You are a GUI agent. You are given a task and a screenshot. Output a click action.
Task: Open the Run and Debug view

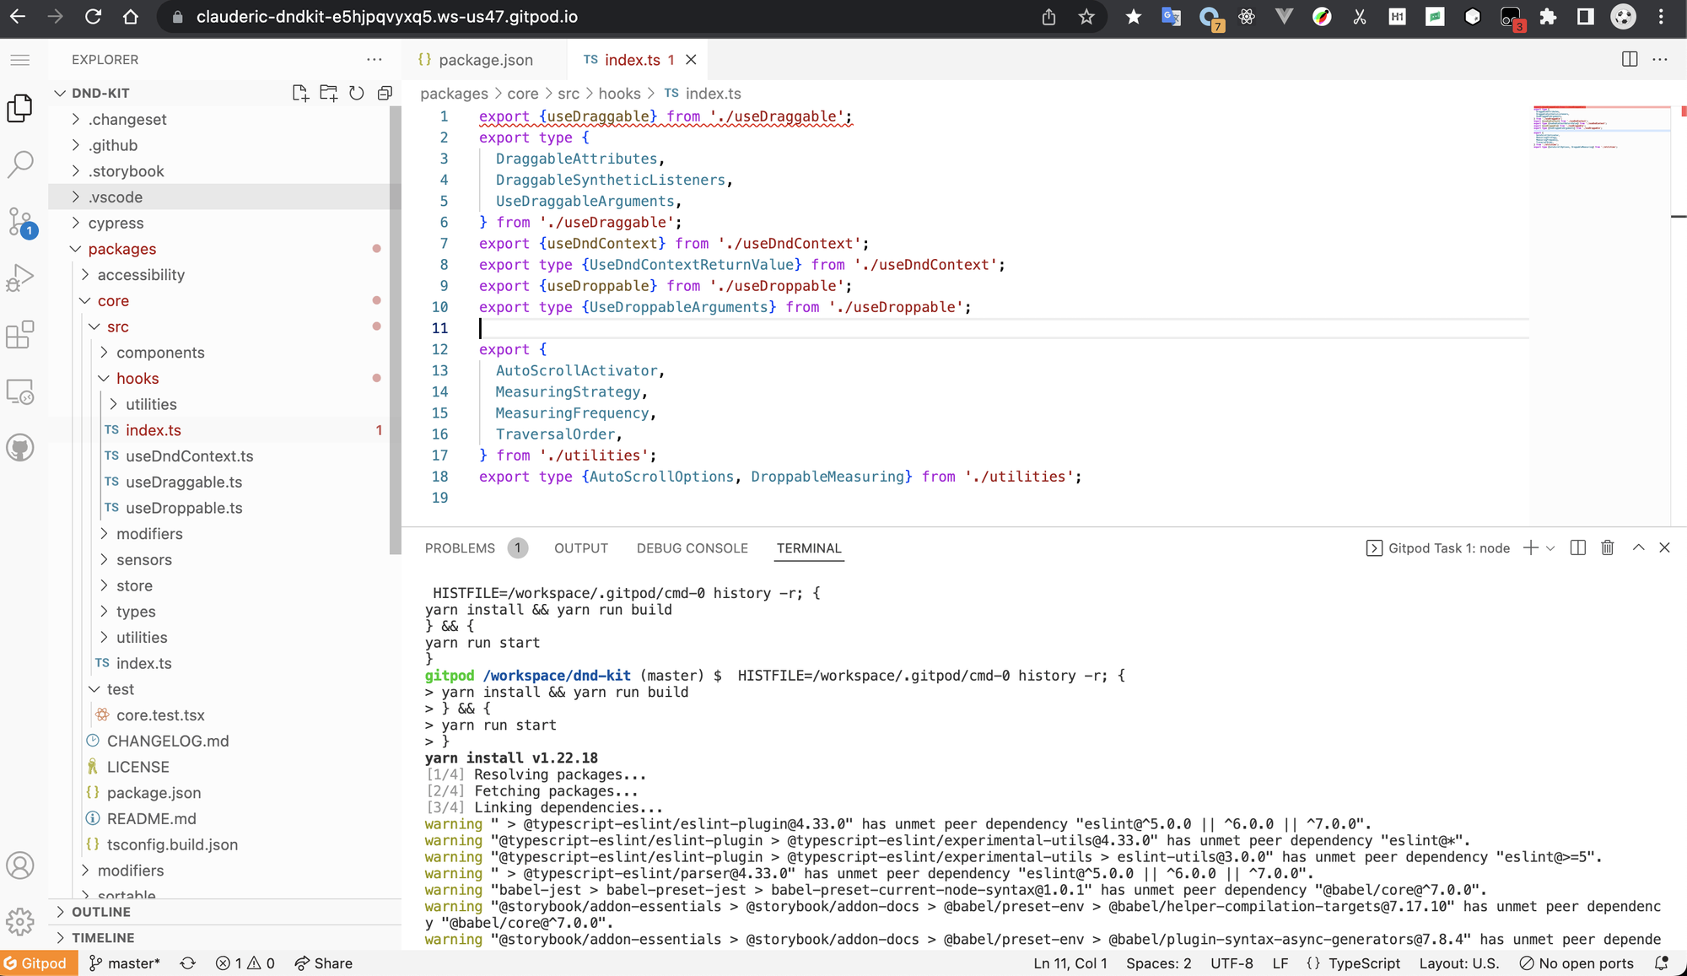(x=20, y=278)
